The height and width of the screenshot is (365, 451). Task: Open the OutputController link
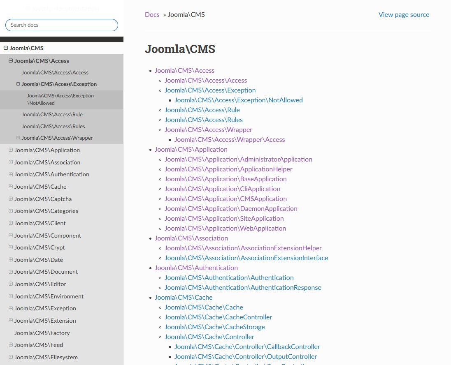tap(246, 357)
